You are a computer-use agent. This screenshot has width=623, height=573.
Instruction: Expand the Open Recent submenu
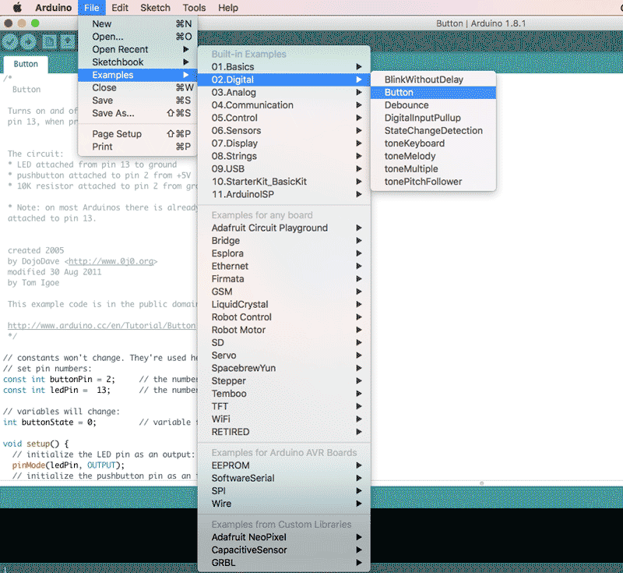(x=138, y=49)
